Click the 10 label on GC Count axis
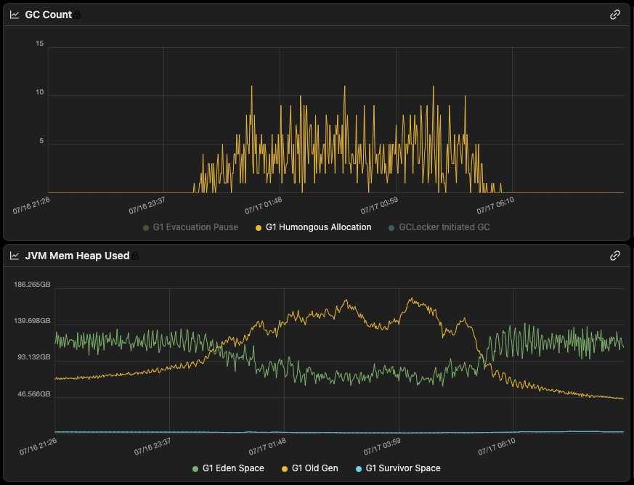Screen dimensions: 634x485 40,92
